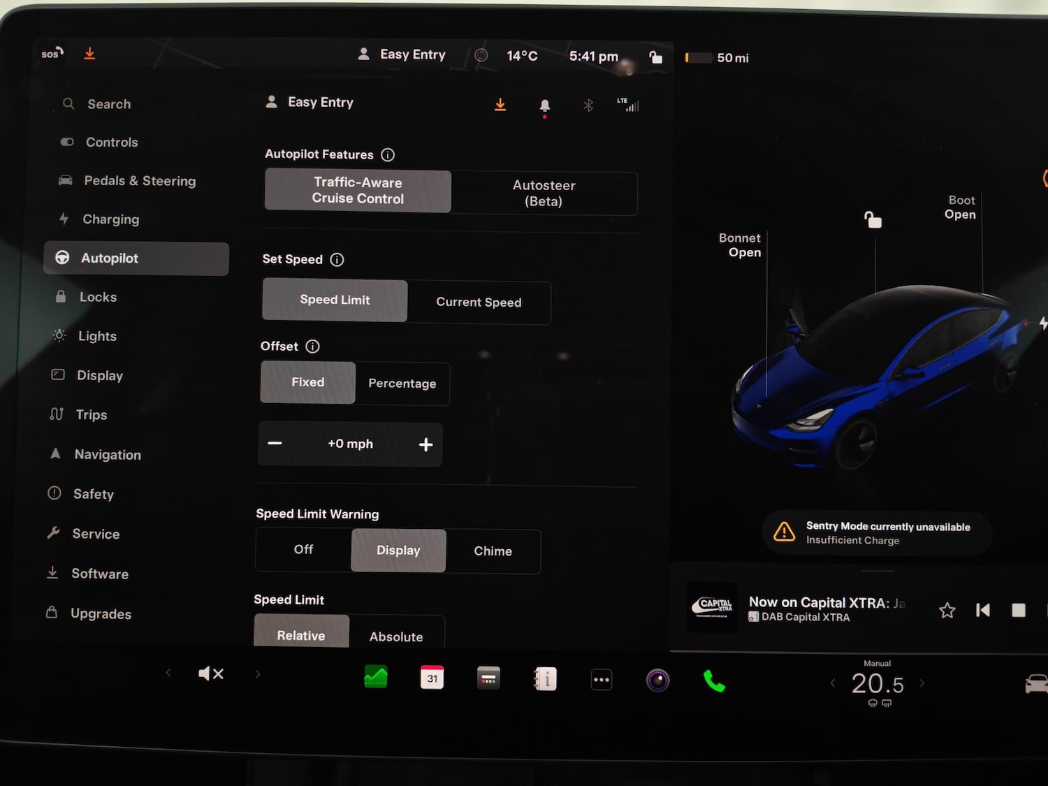The width and height of the screenshot is (1048, 786).
Task: Change Offset mode to Percentage
Action: click(x=402, y=384)
